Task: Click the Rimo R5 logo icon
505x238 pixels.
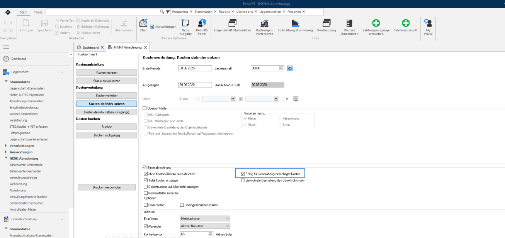Action: pos(8,12)
